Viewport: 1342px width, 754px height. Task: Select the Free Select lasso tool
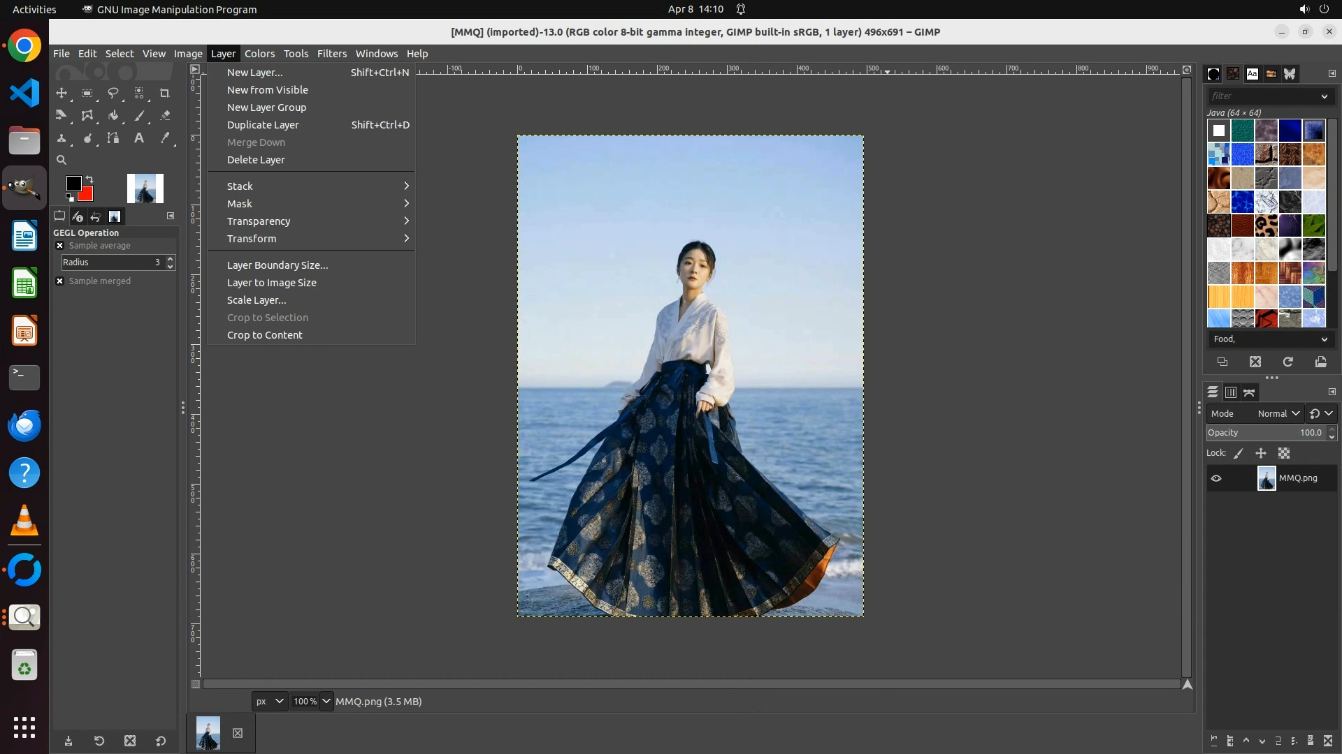(x=113, y=93)
